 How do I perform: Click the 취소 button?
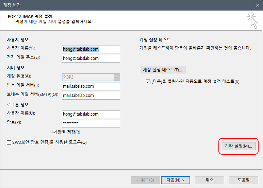coord(210,180)
